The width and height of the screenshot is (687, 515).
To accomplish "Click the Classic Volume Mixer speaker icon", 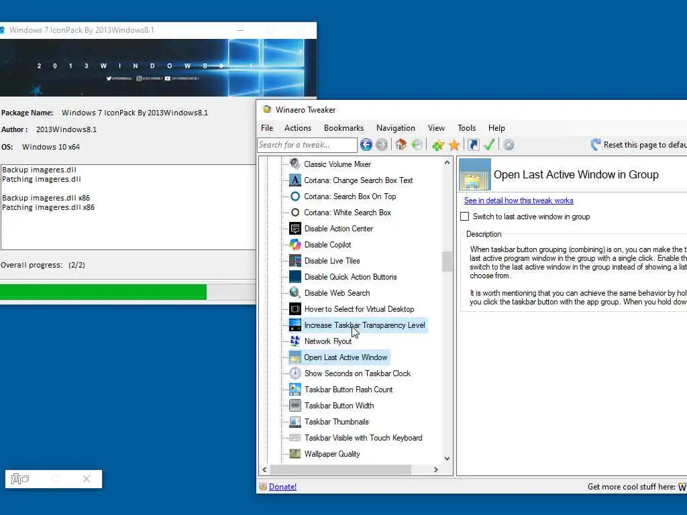I will (295, 164).
